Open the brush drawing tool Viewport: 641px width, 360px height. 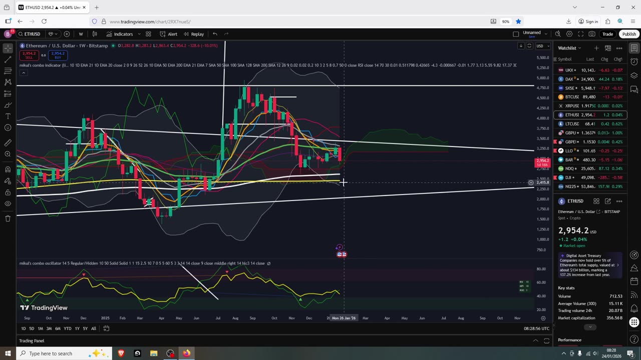click(8, 105)
